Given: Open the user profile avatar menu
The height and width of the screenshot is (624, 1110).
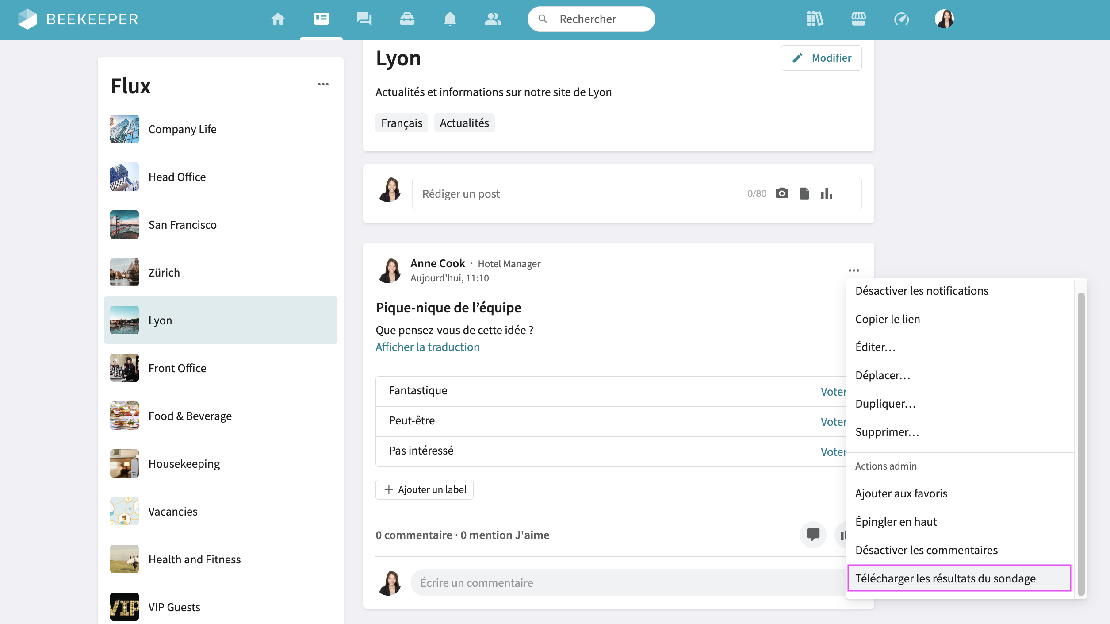Looking at the screenshot, I should pos(944,19).
